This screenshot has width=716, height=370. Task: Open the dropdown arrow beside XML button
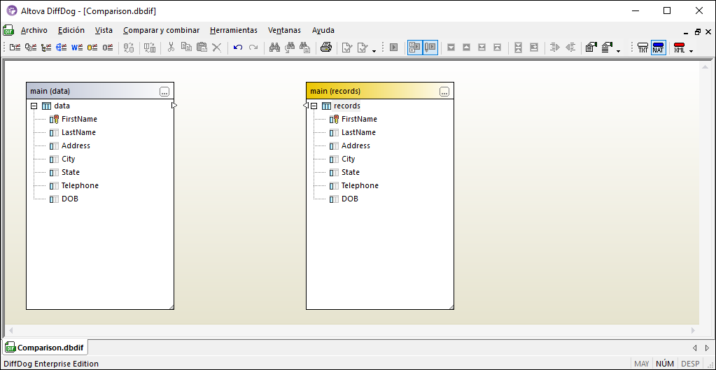[x=691, y=50]
